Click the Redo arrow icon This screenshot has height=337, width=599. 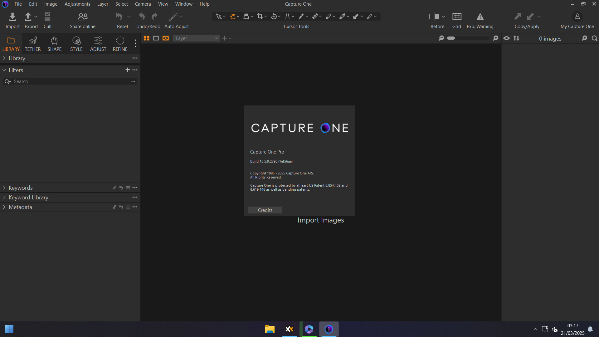[x=155, y=17]
